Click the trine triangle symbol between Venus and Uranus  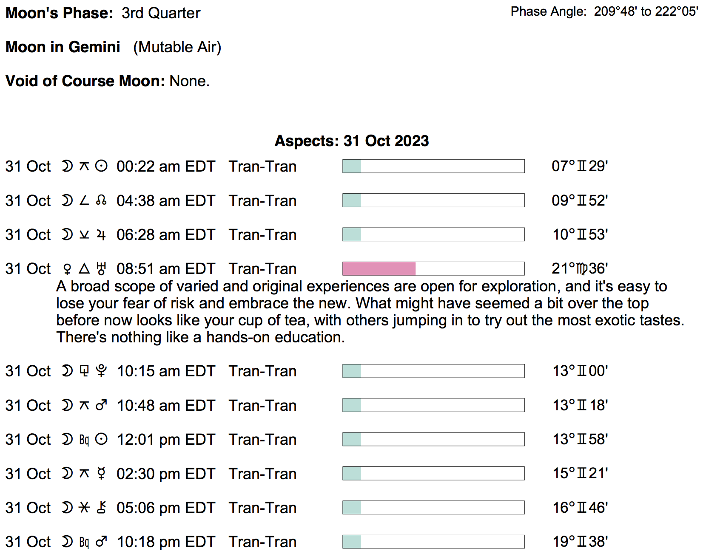(x=84, y=268)
